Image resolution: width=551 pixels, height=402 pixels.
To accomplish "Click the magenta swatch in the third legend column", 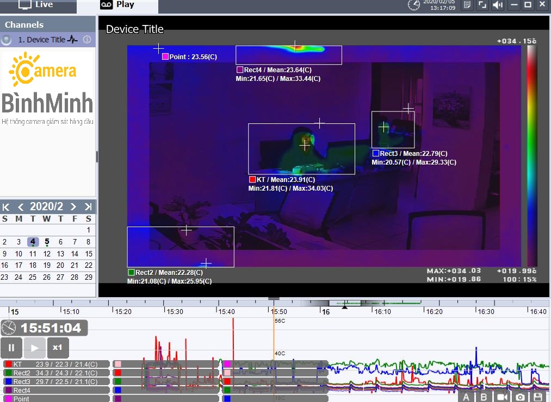I will 227,364.
